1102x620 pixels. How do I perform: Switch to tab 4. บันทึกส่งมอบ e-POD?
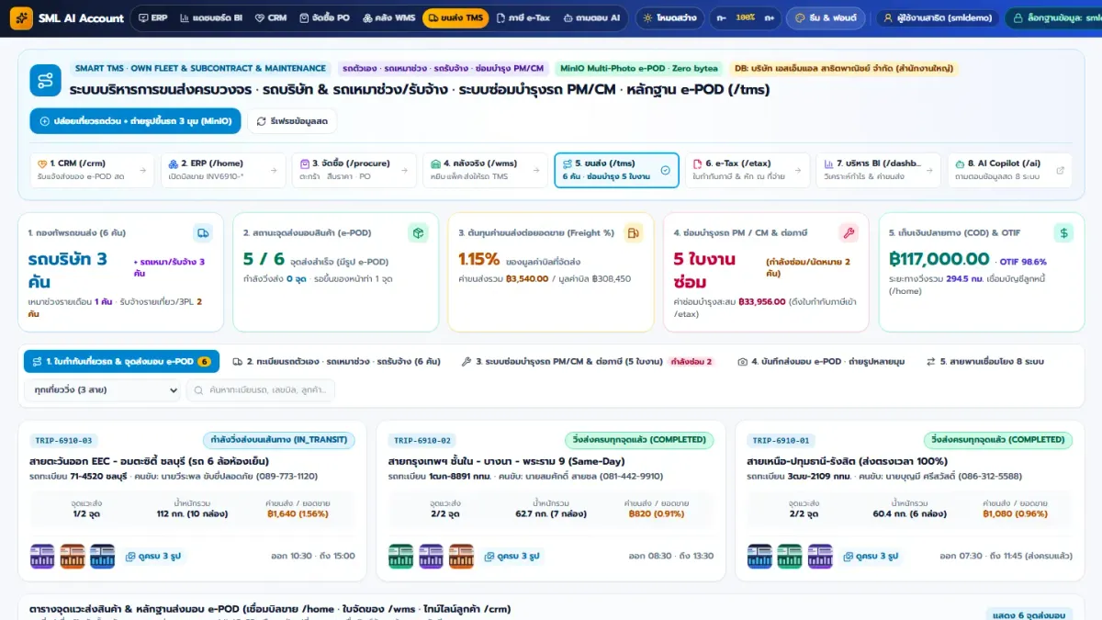click(x=821, y=362)
